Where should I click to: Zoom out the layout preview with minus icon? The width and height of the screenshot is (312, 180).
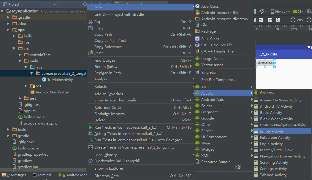pos(293,20)
